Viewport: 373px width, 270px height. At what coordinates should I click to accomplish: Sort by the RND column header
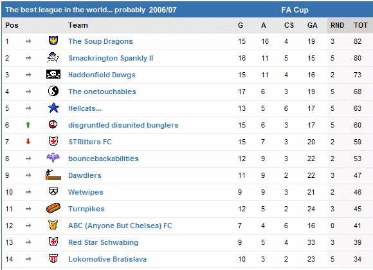[338, 25]
